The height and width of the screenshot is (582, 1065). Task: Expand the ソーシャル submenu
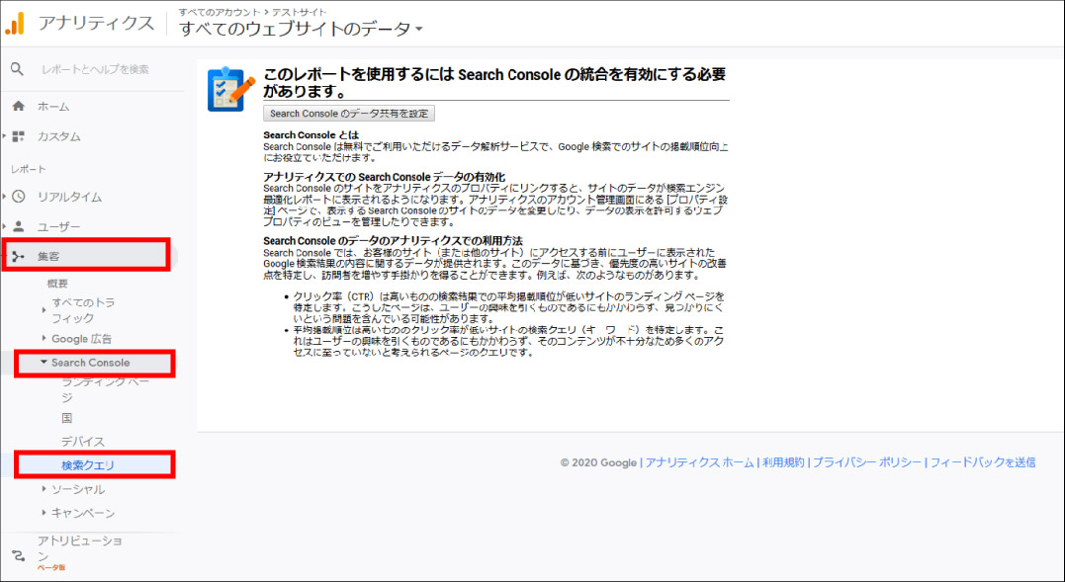pos(77,489)
